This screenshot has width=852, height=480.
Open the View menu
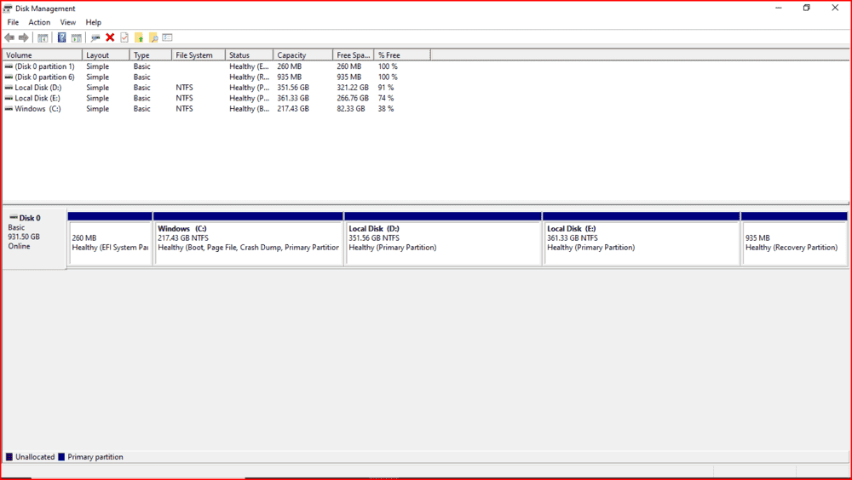67,22
